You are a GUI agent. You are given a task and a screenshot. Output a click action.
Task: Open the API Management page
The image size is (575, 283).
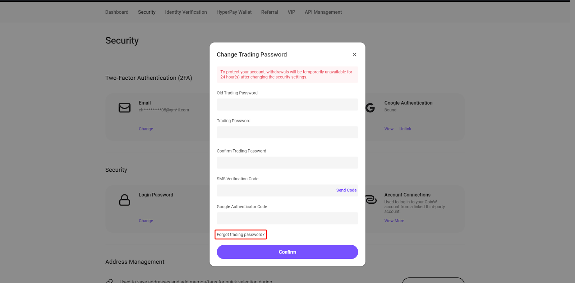(323, 12)
